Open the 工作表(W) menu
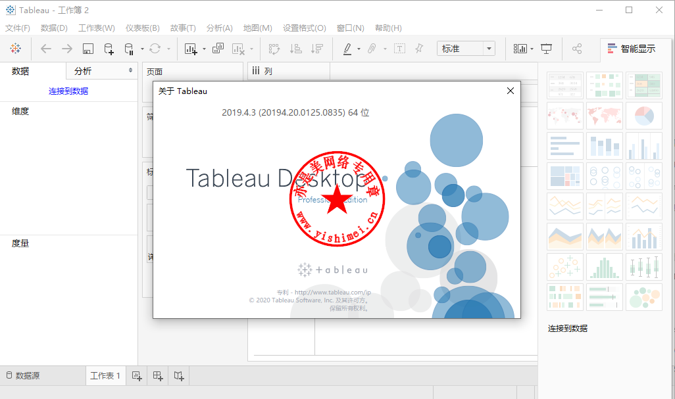 (x=97, y=28)
